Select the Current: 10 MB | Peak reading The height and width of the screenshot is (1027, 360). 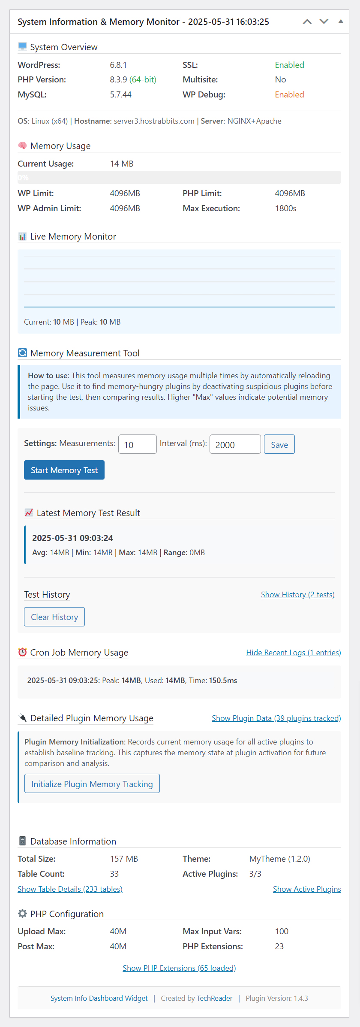[x=72, y=322]
